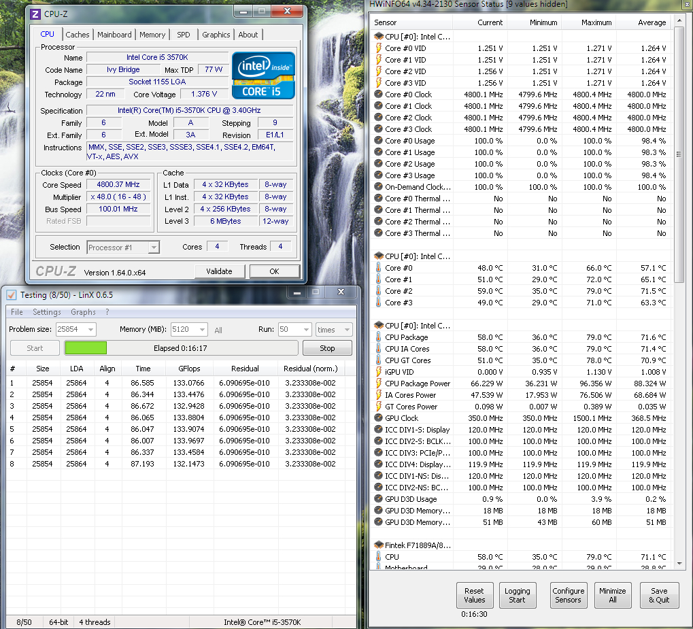Open the Run count dropdown in LinX
This screenshot has width=693, height=629.
[306, 329]
